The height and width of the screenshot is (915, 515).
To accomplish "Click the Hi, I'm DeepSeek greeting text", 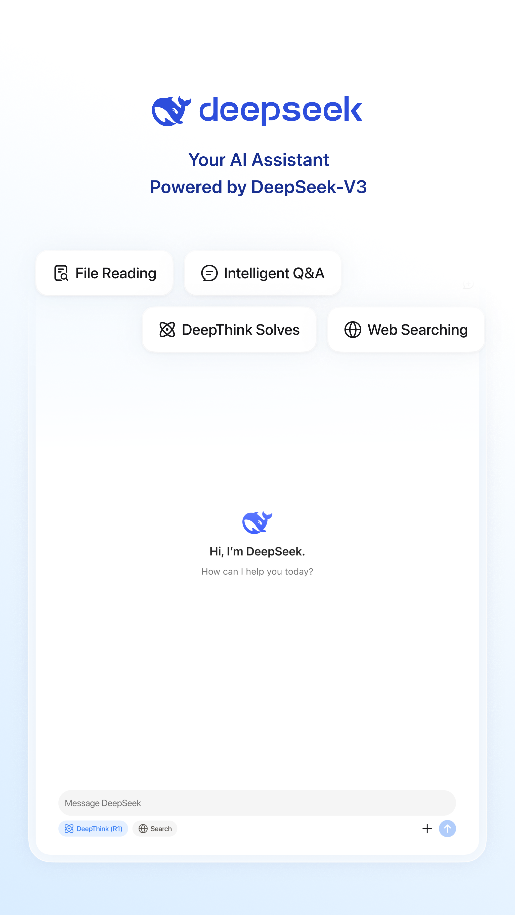I will 257,551.
